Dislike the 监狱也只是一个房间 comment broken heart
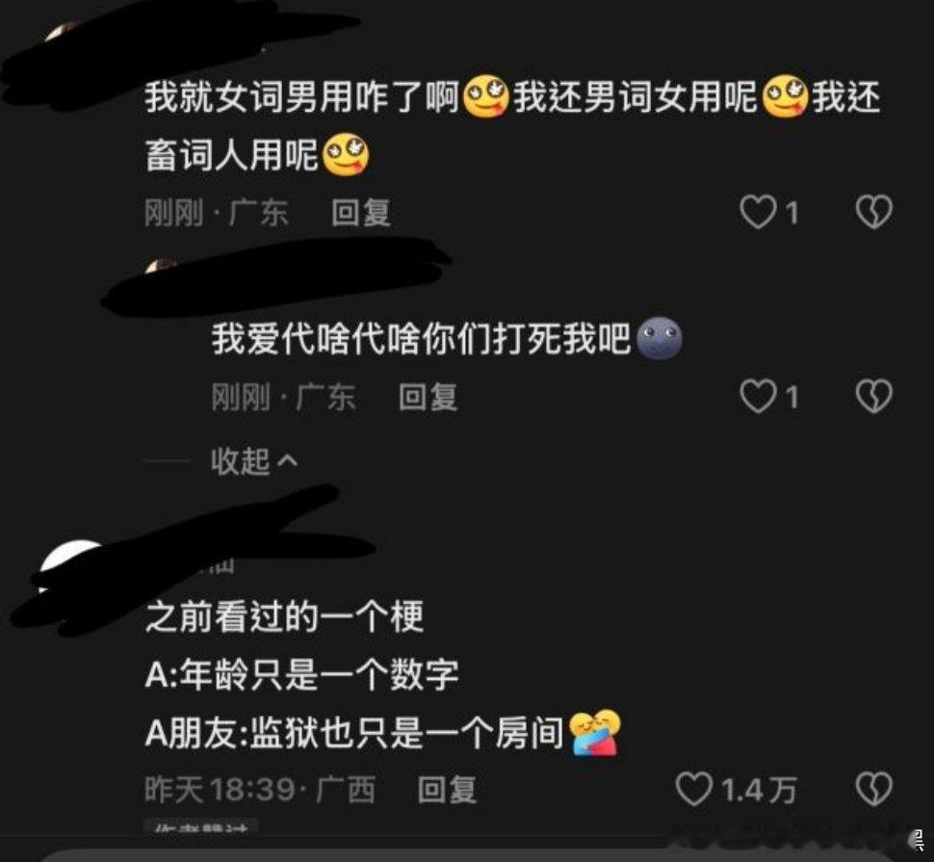 (874, 789)
